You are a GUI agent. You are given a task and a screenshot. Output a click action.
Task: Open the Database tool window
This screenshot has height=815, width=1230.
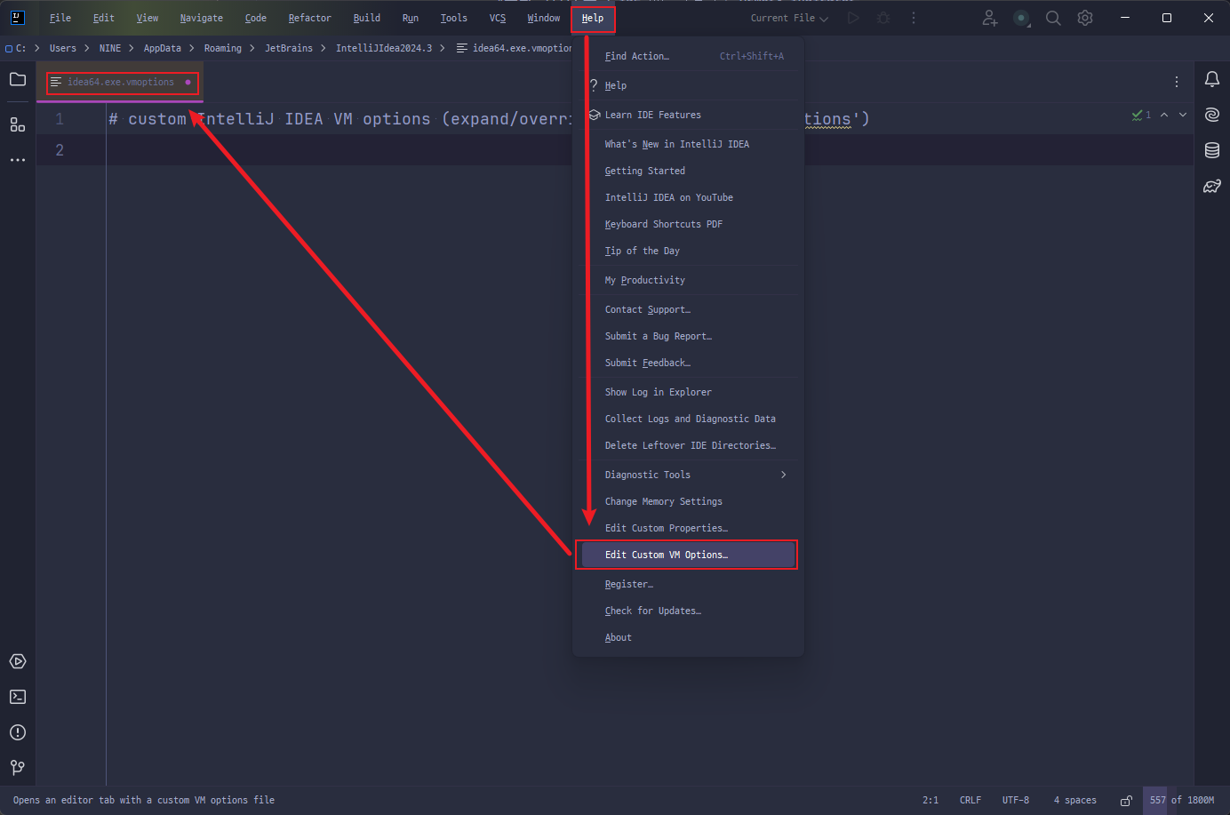click(x=1211, y=150)
